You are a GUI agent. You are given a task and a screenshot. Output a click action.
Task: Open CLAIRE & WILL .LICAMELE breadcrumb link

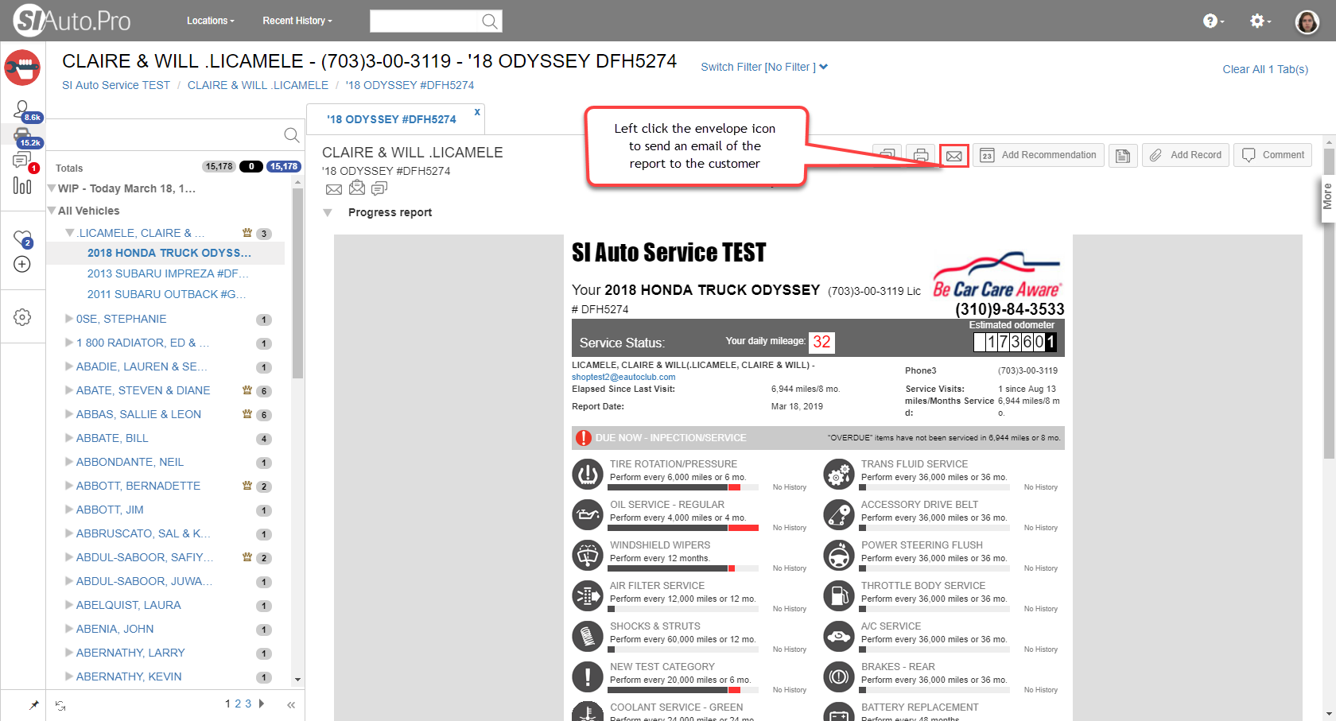[x=258, y=85]
